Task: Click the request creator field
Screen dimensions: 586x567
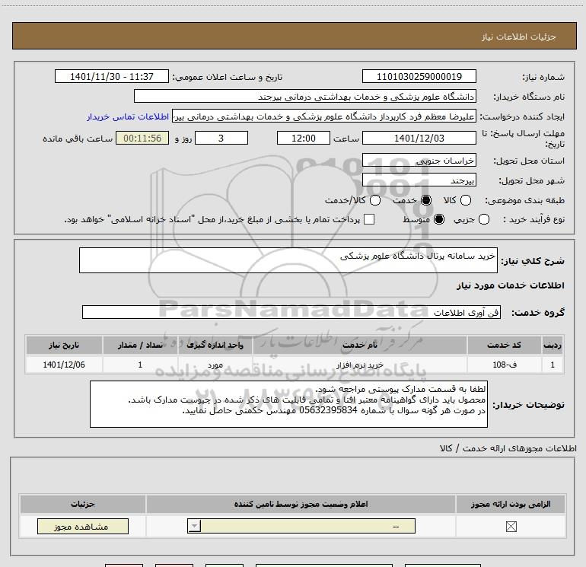Action: pyautogui.click(x=324, y=116)
